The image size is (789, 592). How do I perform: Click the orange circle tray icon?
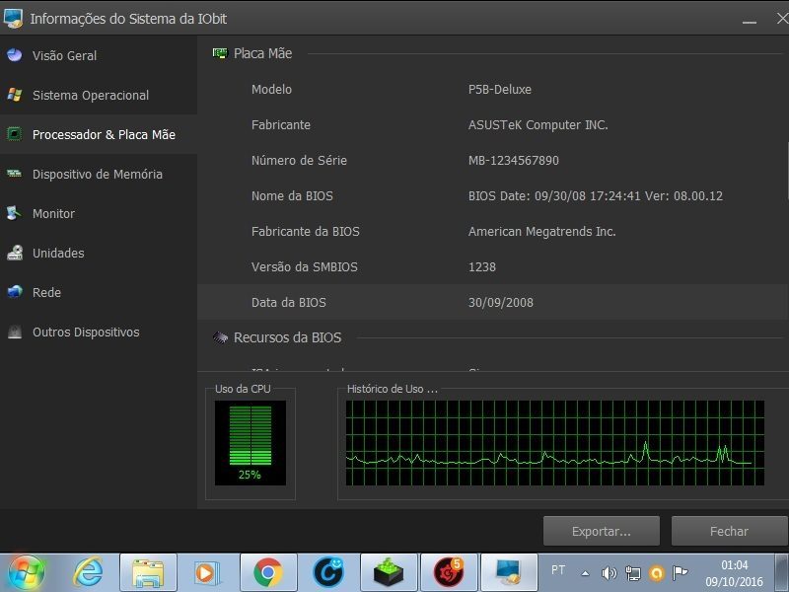[656, 573]
